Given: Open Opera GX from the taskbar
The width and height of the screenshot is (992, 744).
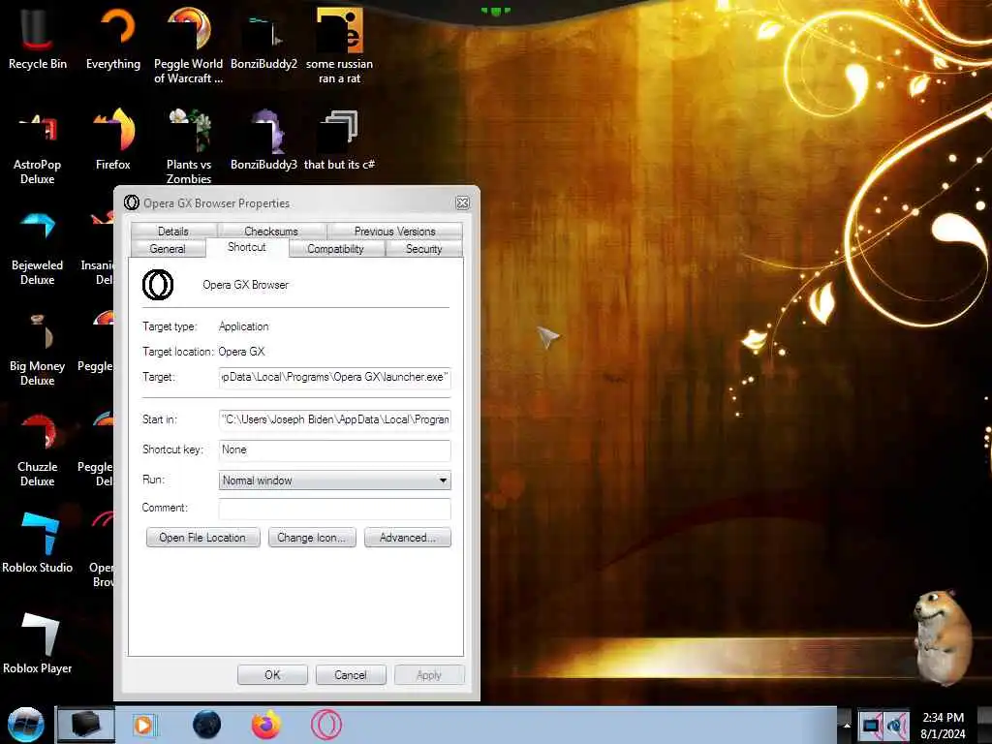Looking at the screenshot, I should [x=326, y=725].
